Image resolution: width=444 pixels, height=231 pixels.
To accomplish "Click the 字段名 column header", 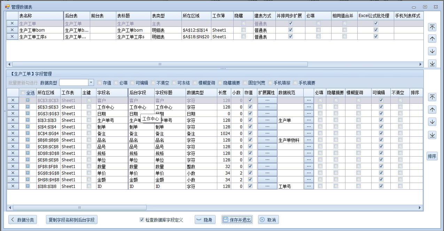I will point(111,93).
